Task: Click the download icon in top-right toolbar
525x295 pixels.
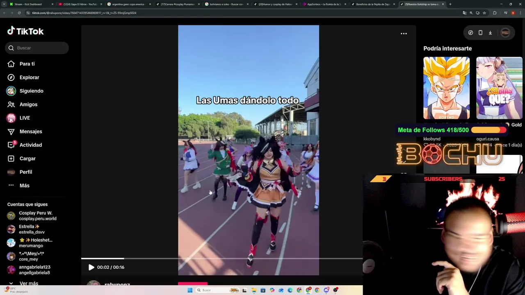Action: coord(490,33)
